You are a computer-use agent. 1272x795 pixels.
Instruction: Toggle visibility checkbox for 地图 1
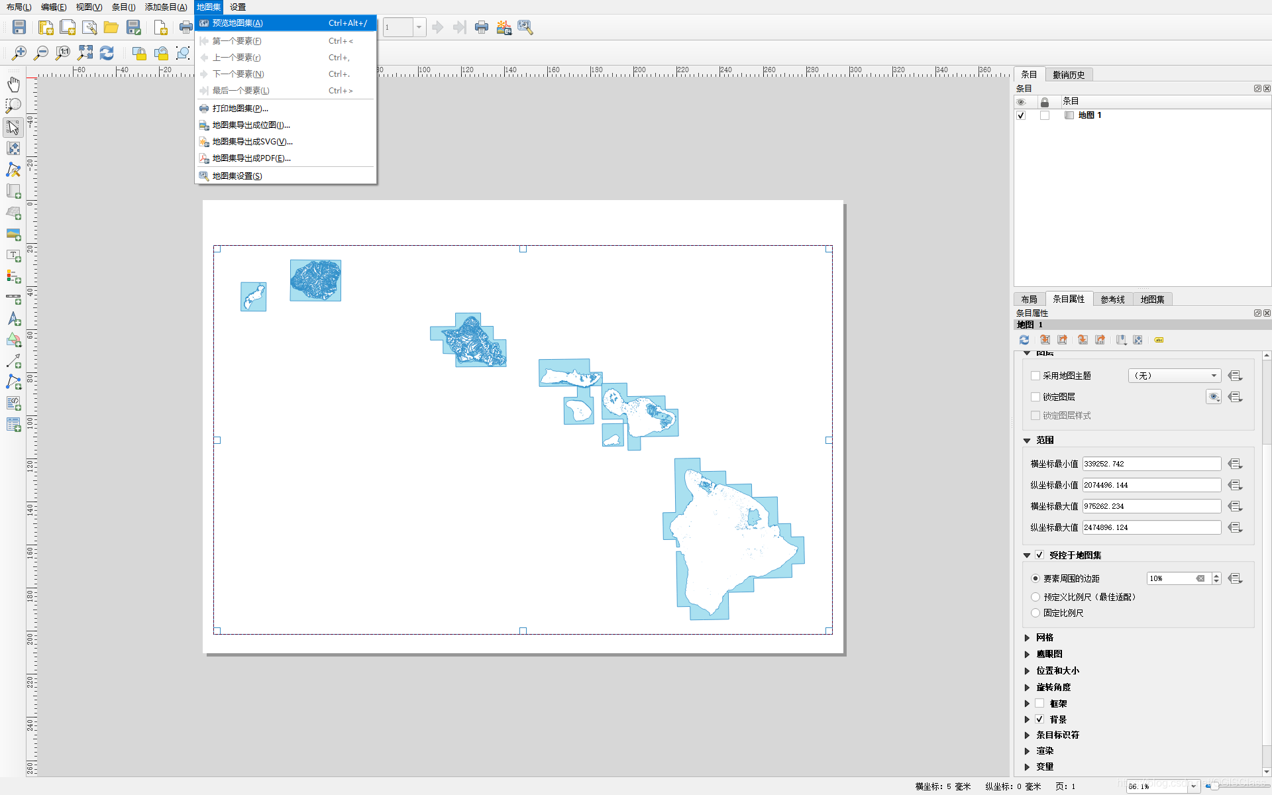click(1021, 115)
